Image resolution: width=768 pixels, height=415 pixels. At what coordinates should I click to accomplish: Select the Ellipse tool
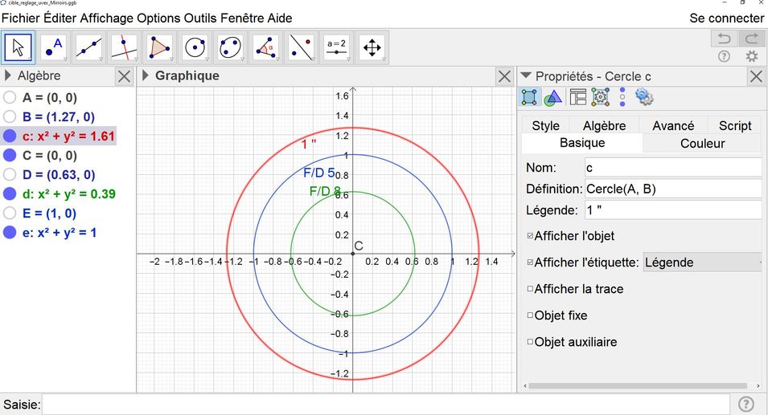click(231, 48)
